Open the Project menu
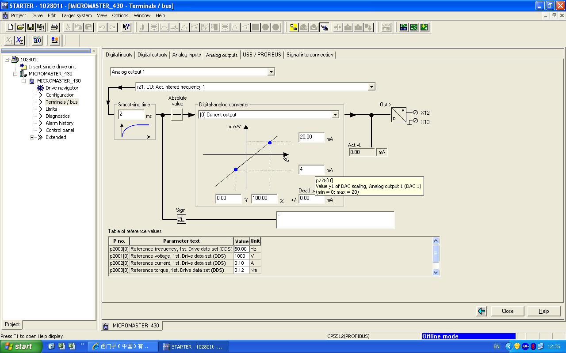Screen dimensions: 566x353 [19, 15]
